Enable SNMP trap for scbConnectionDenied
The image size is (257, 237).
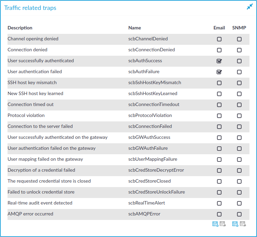239,50
